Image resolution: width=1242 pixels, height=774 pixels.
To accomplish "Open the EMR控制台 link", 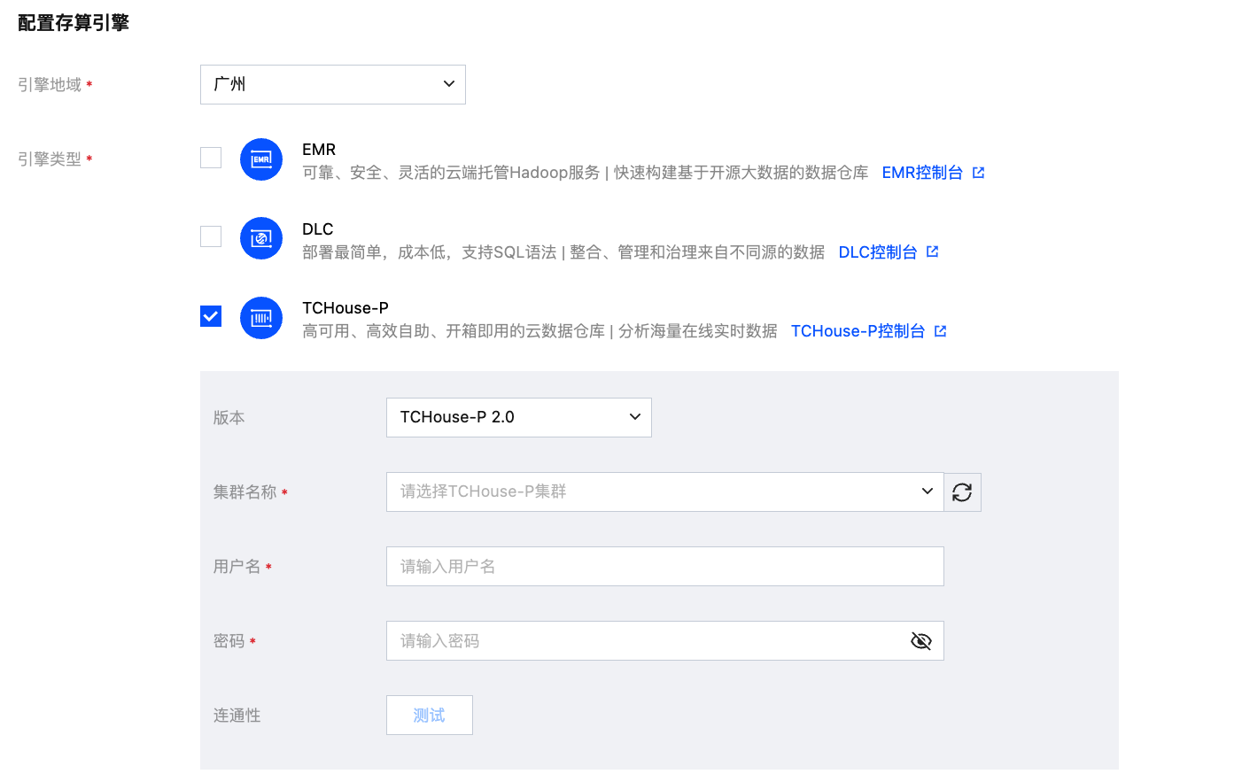I will coord(922,173).
